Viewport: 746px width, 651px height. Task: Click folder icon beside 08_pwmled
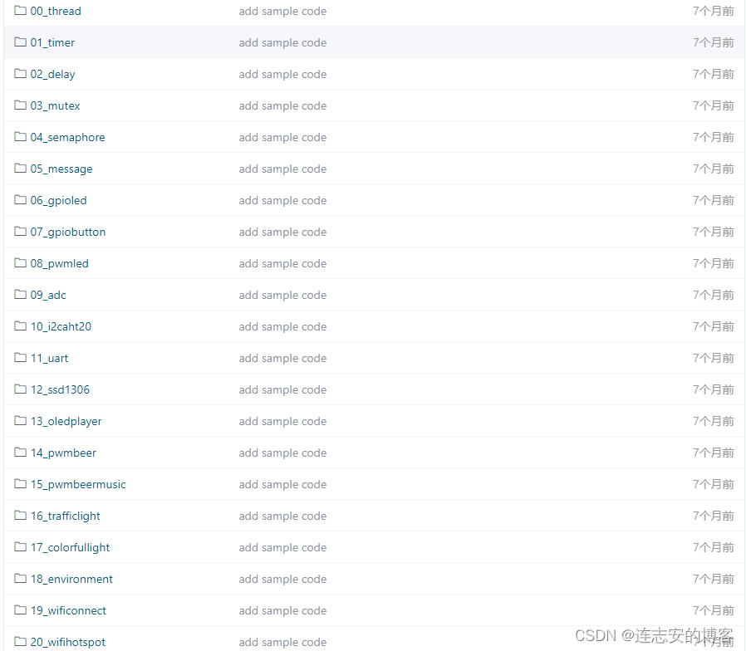[x=20, y=263]
